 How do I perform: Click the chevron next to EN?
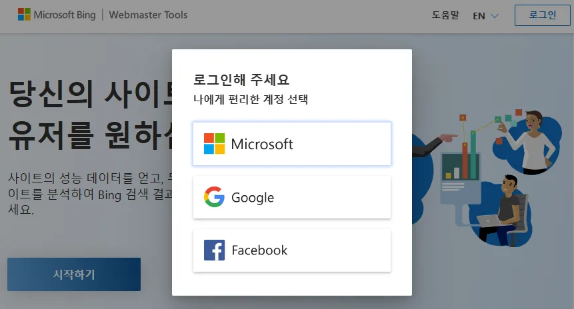[495, 16]
